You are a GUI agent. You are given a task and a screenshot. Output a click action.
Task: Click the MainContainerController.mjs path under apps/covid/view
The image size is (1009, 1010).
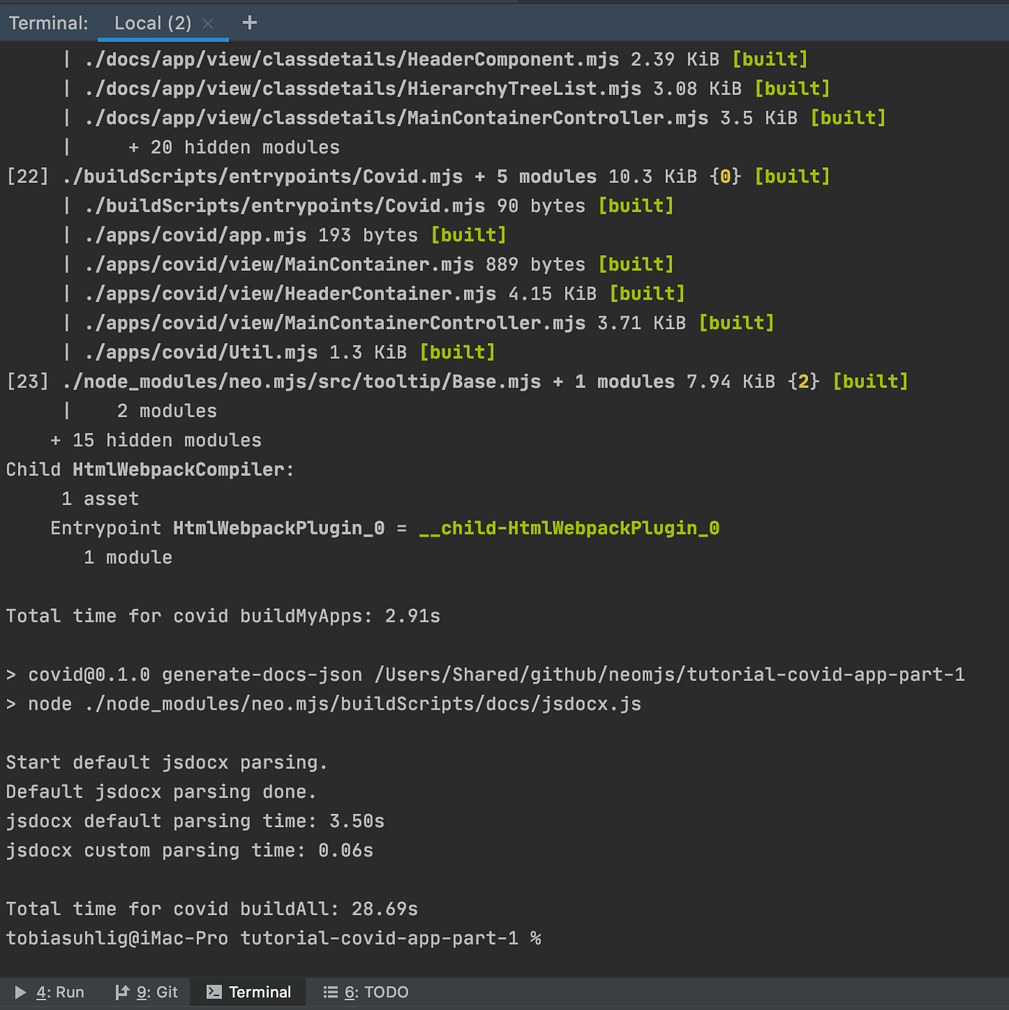(x=334, y=323)
